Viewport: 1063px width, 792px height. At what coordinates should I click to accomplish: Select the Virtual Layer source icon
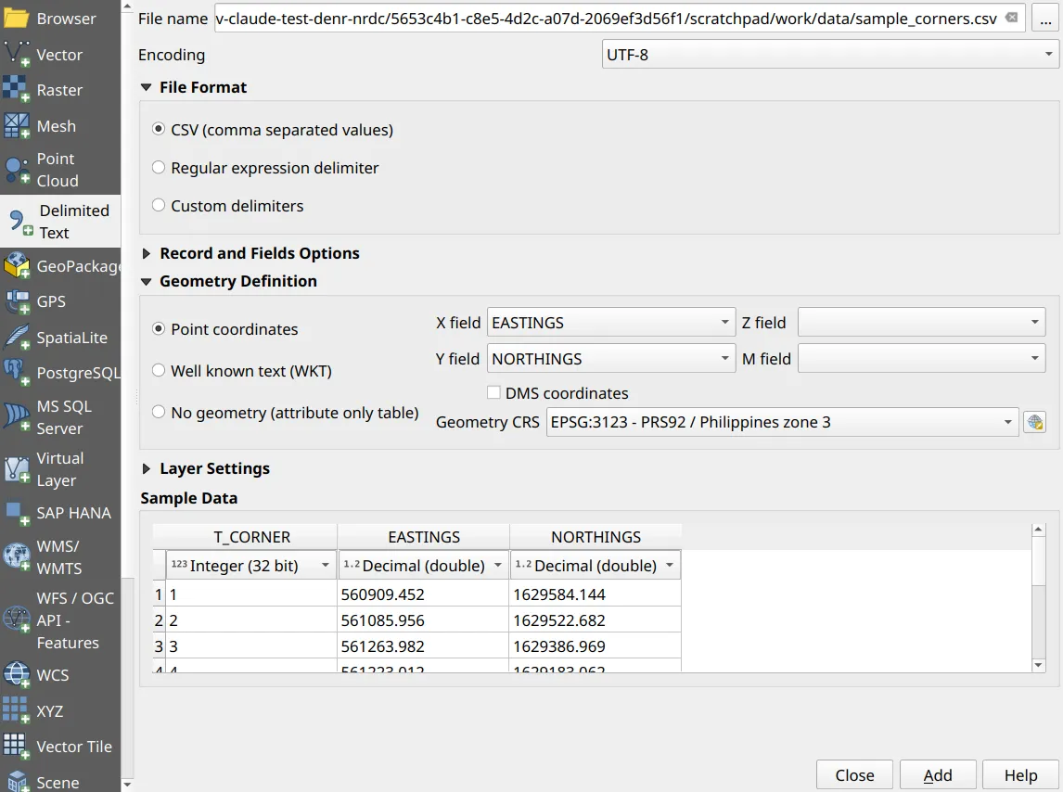(x=17, y=469)
